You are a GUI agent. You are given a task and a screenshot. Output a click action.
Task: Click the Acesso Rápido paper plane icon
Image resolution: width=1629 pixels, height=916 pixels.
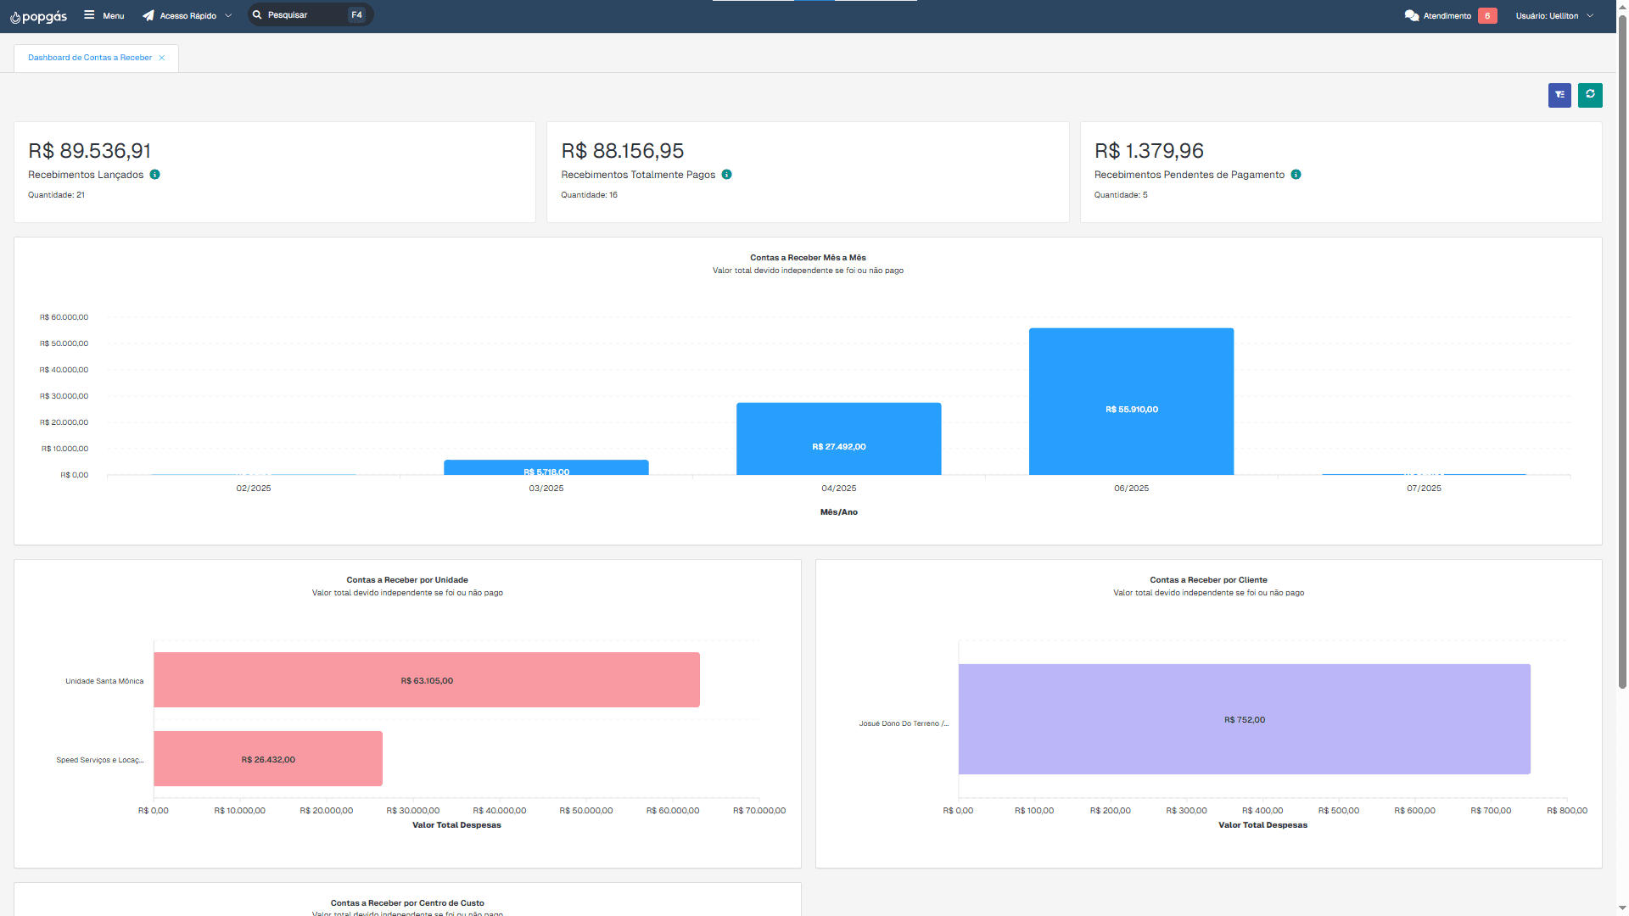coord(148,15)
